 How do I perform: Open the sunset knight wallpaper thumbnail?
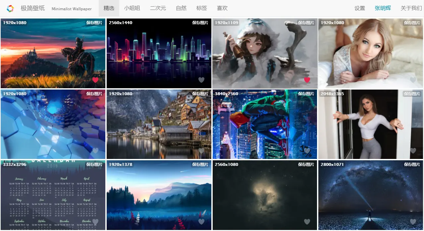coord(53,53)
